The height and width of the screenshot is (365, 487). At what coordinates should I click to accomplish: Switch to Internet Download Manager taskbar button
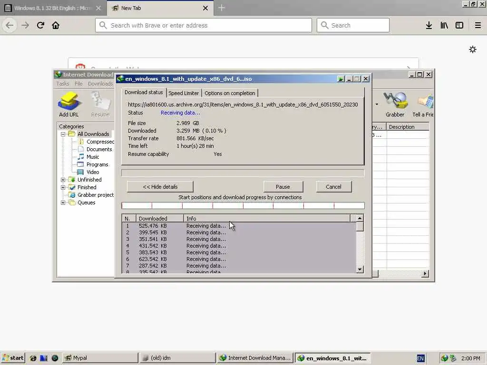click(x=255, y=358)
